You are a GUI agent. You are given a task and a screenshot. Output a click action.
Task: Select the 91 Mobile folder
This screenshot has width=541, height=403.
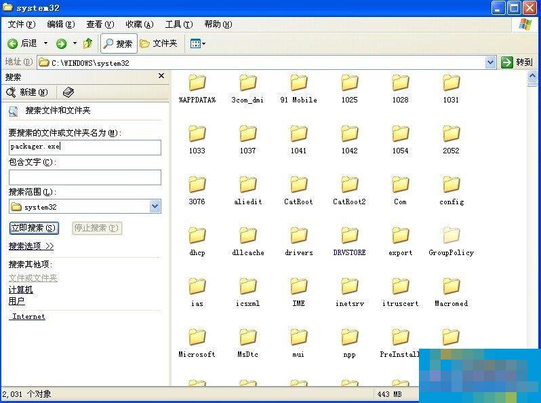click(298, 89)
